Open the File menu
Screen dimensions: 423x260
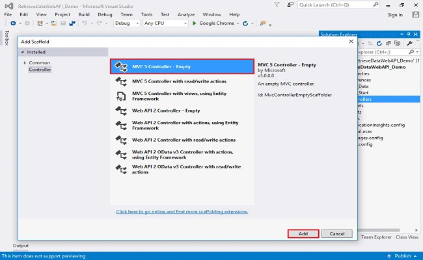8,14
